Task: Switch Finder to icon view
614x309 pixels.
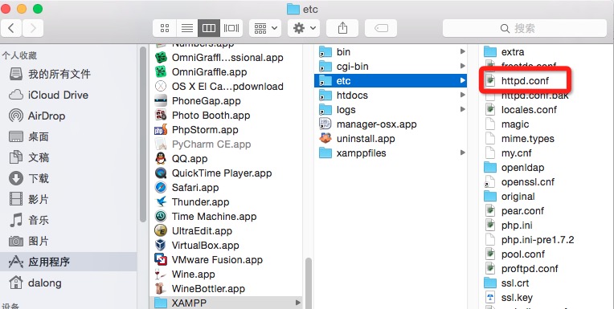Action: 165,28
